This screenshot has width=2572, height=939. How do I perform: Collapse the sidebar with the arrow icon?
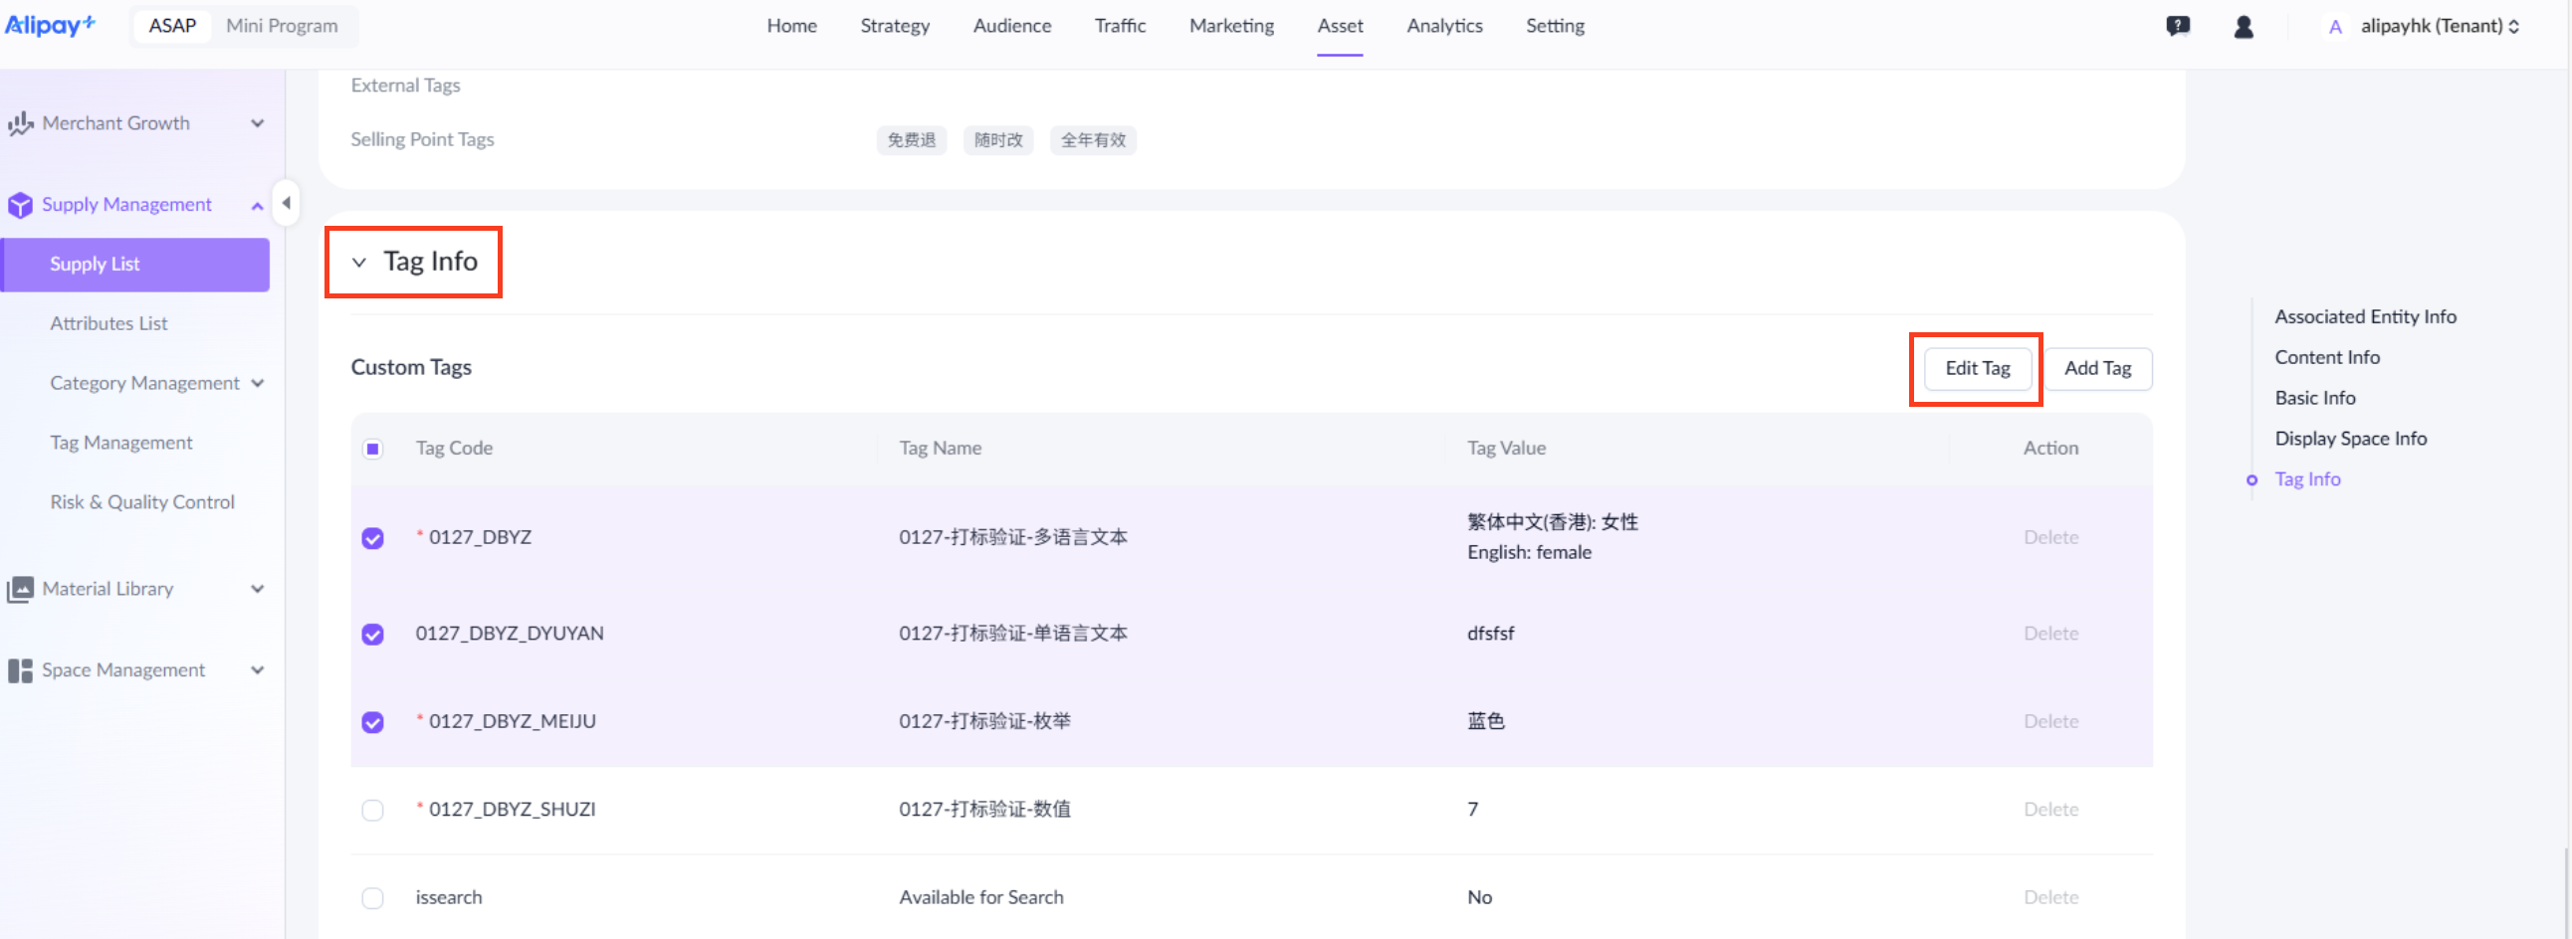(x=286, y=203)
